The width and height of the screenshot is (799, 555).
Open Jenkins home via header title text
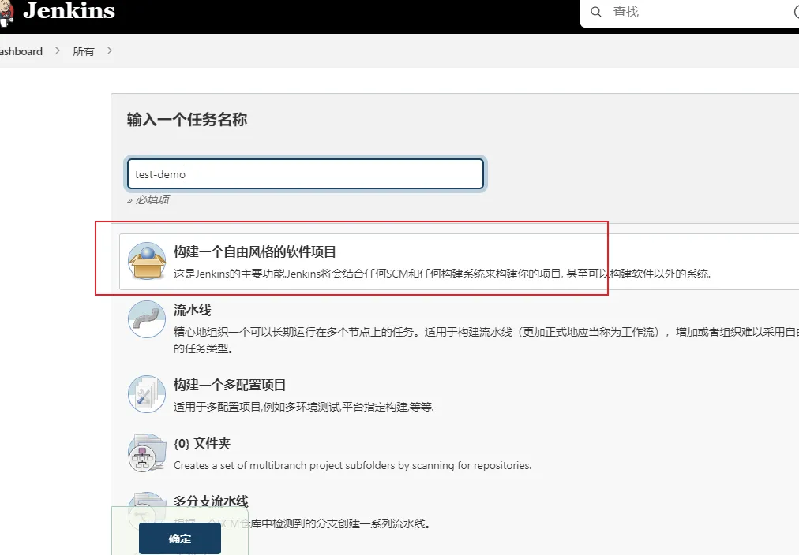click(x=69, y=11)
